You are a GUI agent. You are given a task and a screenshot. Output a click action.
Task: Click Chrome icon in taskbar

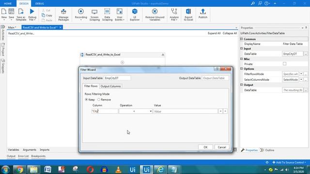tap(19, 170)
